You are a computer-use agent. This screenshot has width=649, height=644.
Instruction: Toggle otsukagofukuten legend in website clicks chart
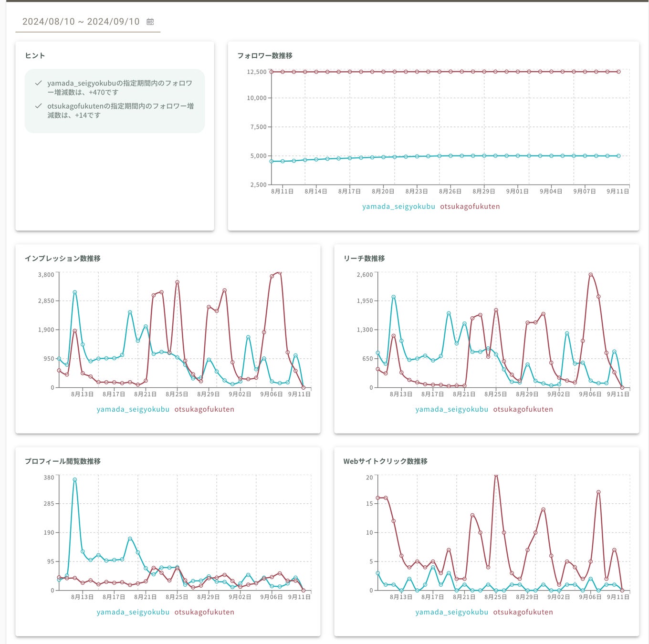[523, 612]
